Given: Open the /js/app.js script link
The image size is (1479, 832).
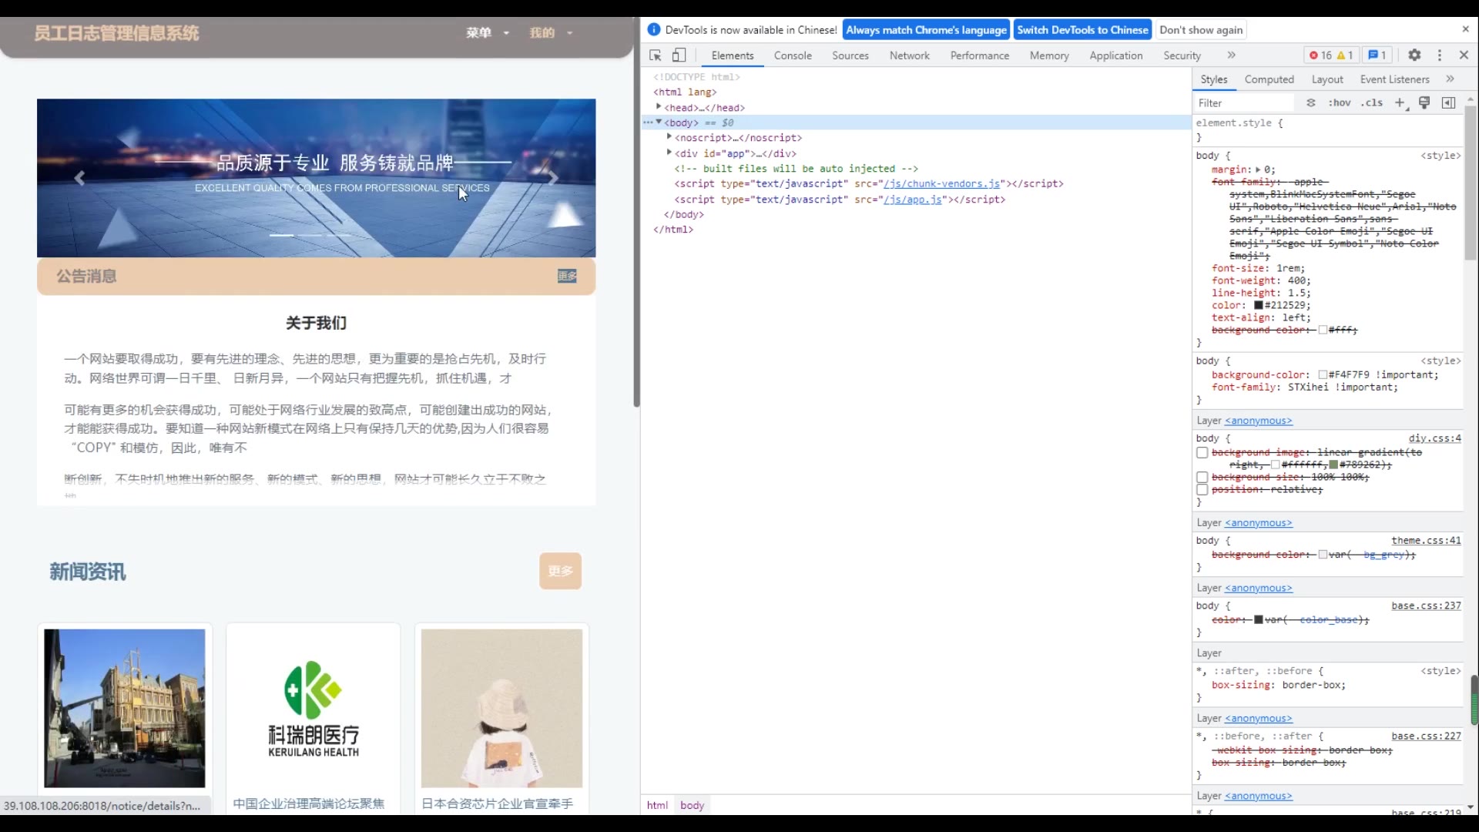Looking at the screenshot, I should (913, 199).
